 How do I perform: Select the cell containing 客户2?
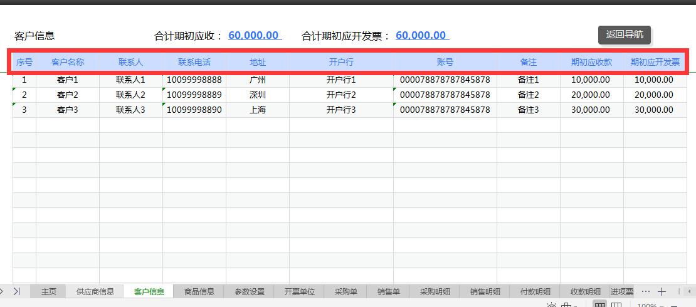(x=68, y=95)
